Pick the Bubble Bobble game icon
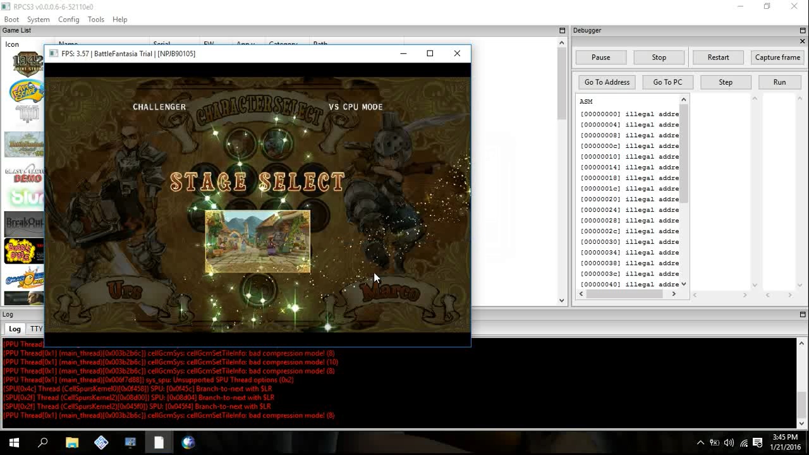 click(x=23, y=251)
